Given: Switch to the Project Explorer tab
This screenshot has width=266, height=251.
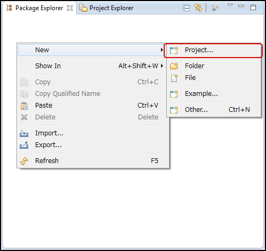Looking at the screenshot, I should click(106, 8).
